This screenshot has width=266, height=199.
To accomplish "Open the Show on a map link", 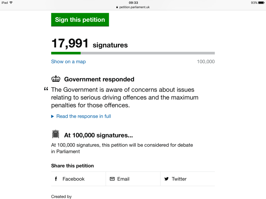I will coord(68,61).
